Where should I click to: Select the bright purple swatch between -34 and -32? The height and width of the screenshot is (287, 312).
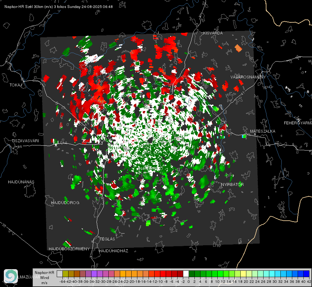(94, 274)
